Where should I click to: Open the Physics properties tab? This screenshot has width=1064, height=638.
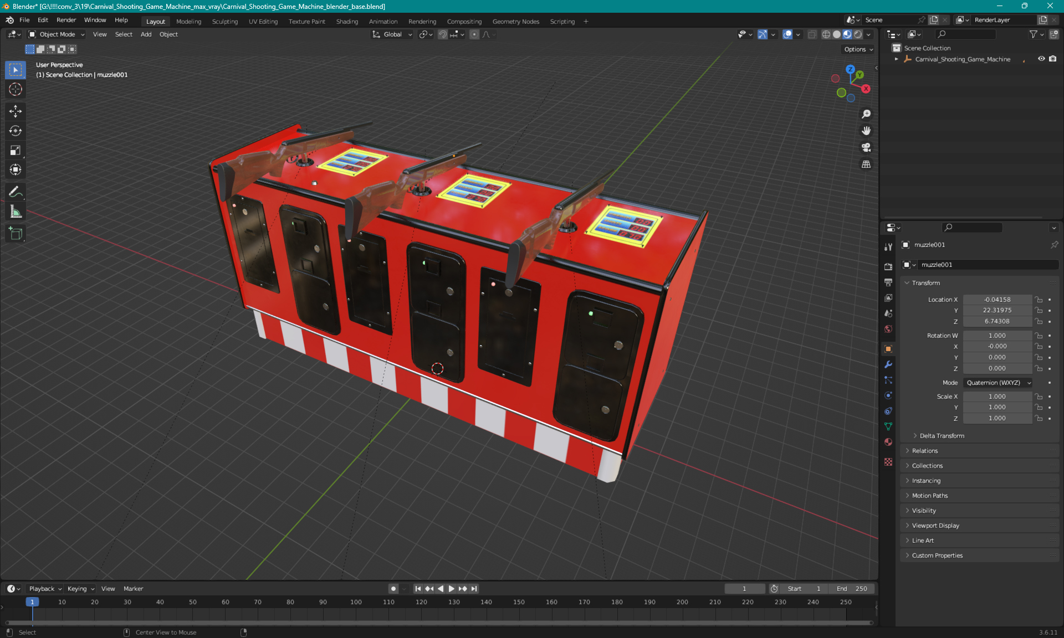(888, 395)
